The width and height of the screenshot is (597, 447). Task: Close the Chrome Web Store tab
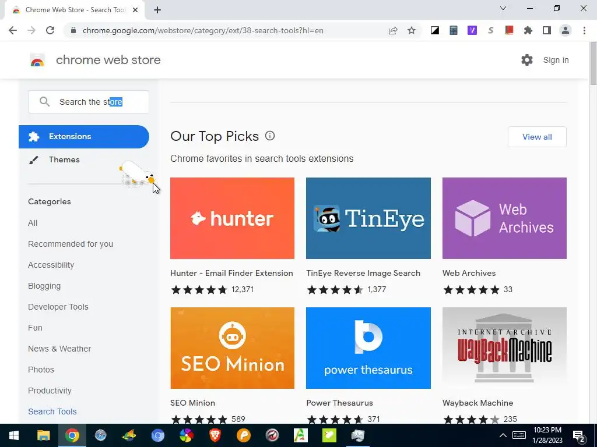135,10
